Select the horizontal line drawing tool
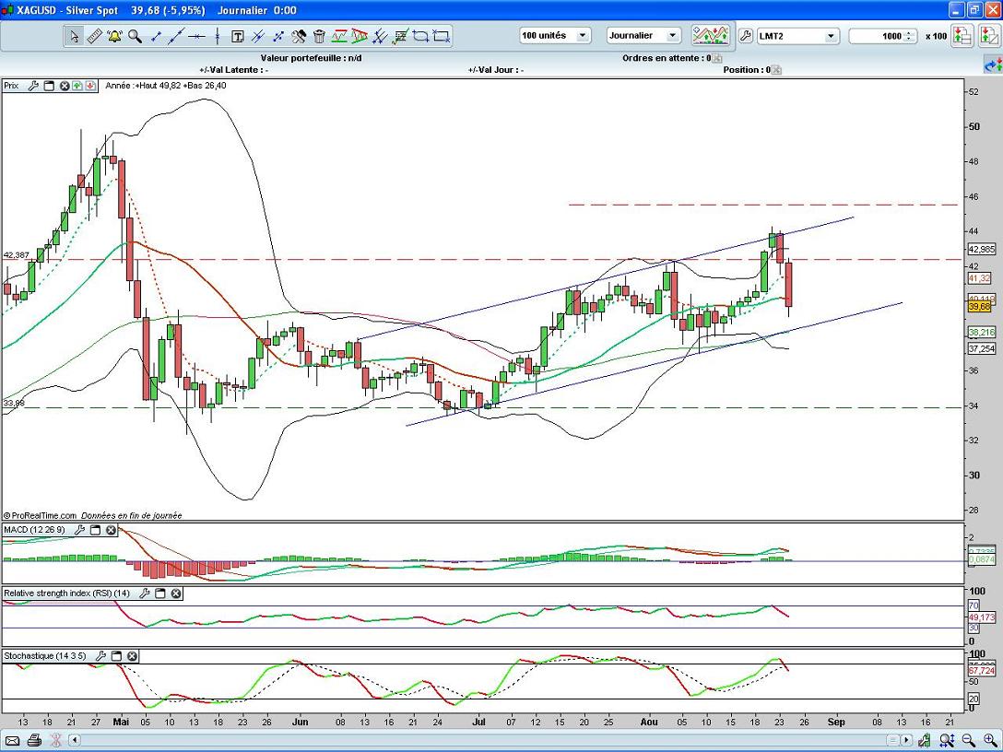Viewport: 1003px width, 752px height. click(x=195, y=37)
